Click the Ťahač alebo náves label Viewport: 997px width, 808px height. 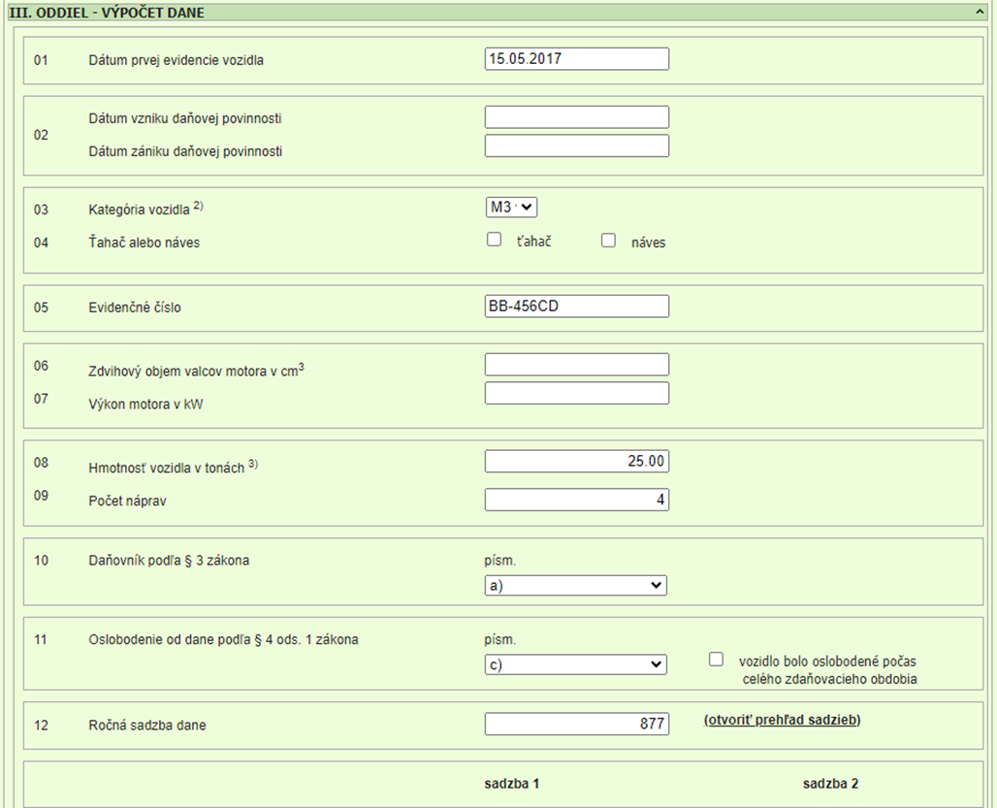coord(144,242)
